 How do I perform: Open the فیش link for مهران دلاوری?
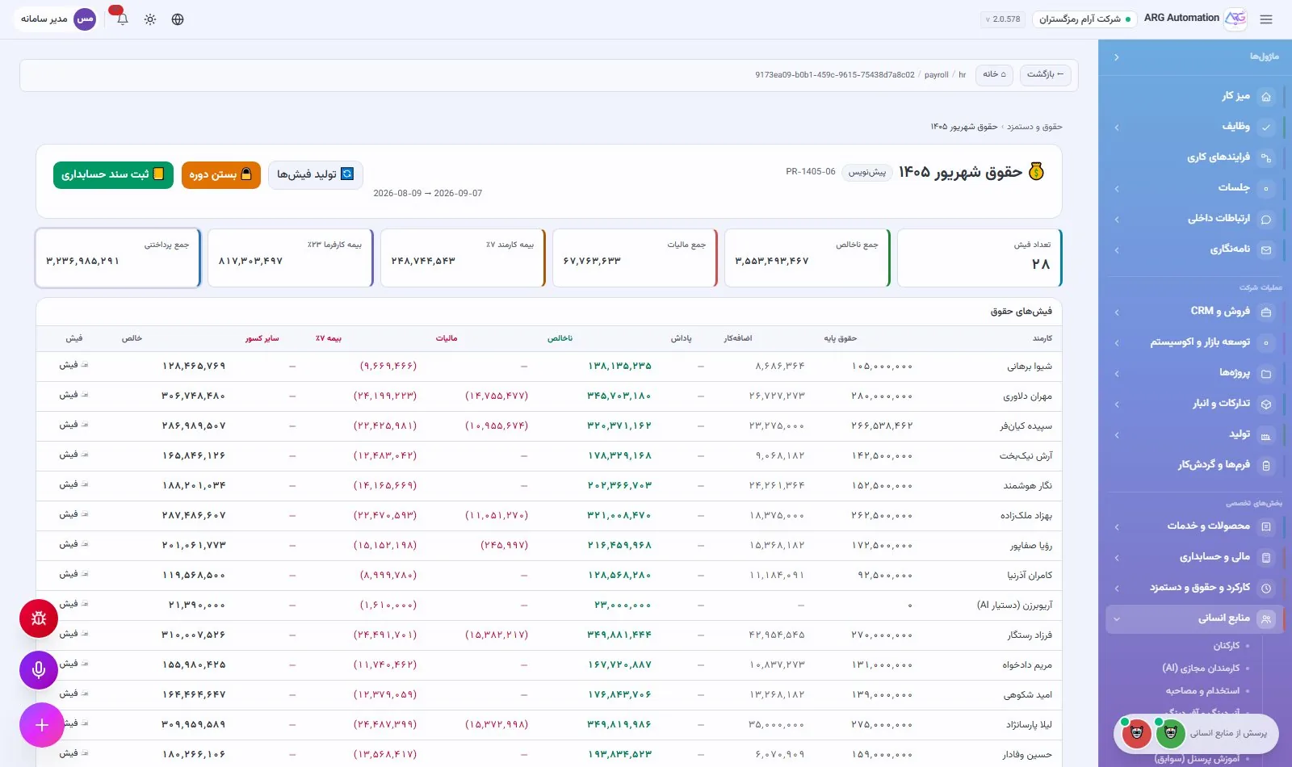click(73, 396)
